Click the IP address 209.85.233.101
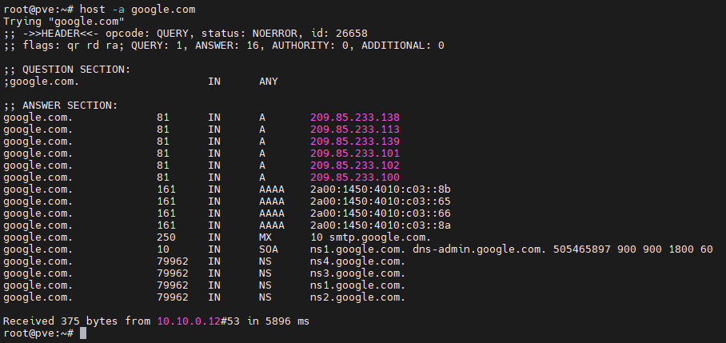This screenshot has height=343, width=726. point(355,154)
